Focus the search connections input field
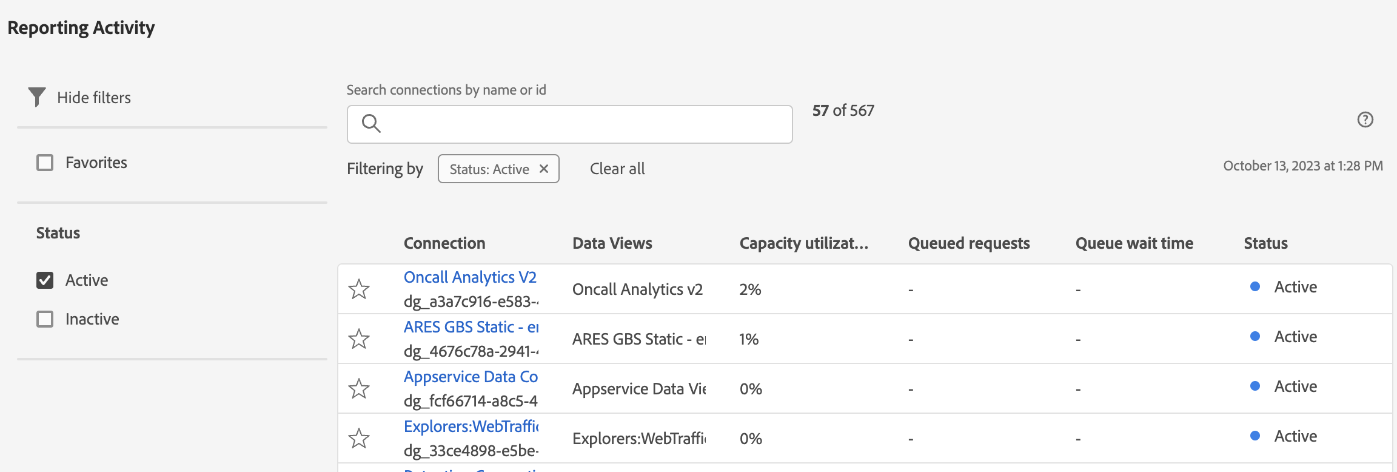The width and height of the screenshot is (1397, 472). tap(582, 124)
